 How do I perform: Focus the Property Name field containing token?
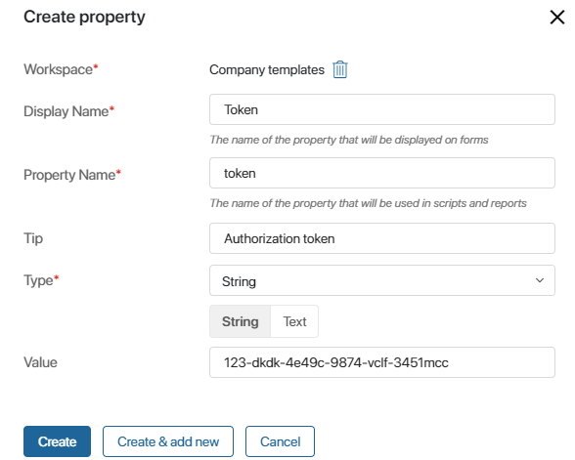(x=382, y=173)
